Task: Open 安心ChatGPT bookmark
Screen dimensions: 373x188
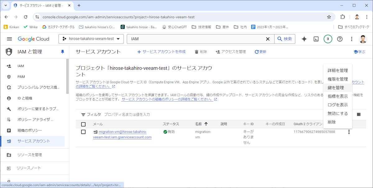Action: tap(175, 27)
